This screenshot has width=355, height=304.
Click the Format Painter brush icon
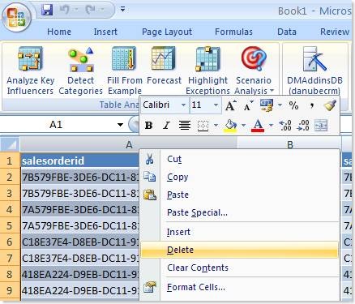point(330,105)
